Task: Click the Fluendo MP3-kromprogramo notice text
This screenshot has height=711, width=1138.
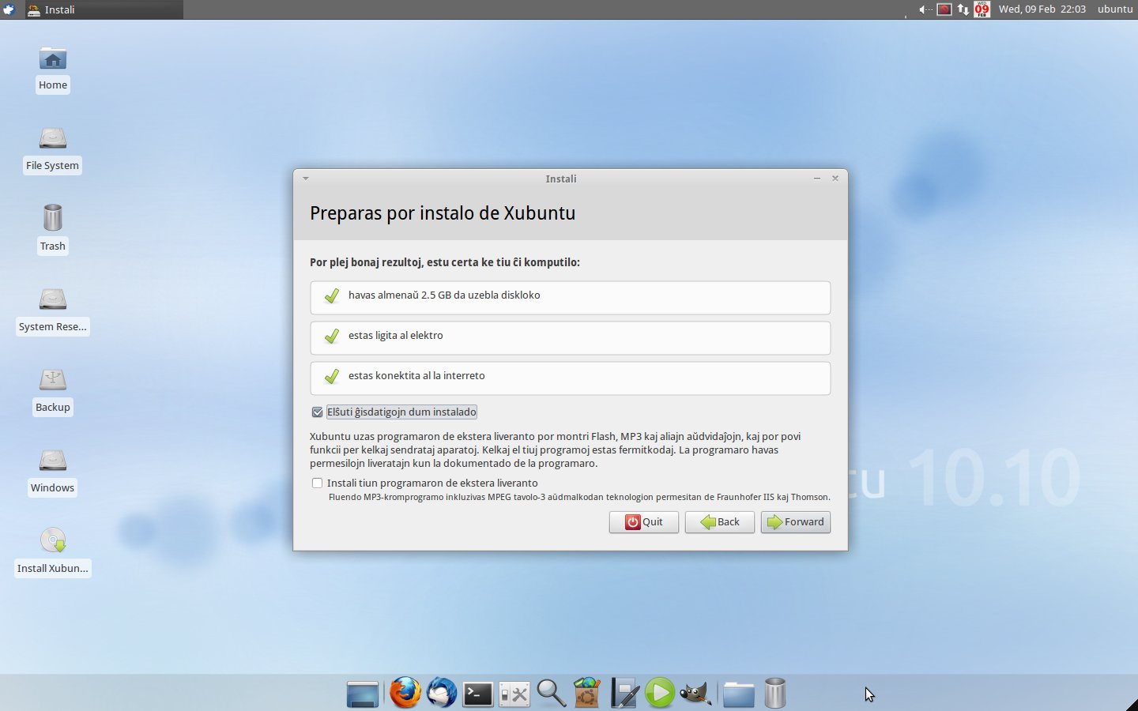Action: coord(579,498)
